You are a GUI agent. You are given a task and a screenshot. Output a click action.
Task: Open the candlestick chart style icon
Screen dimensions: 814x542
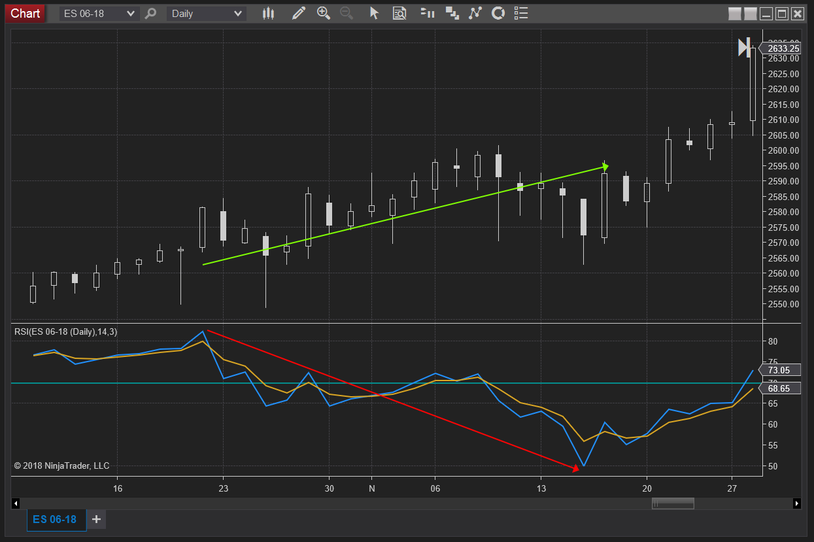click(268, 13)
